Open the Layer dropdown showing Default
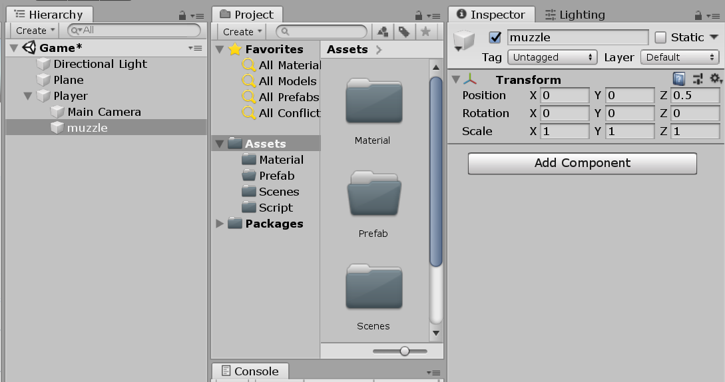The image size is (725, 382). 679,57
